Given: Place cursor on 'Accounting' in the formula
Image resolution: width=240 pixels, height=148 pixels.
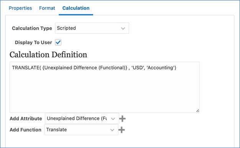Looking at the screenshot, I should pos(160,68).
